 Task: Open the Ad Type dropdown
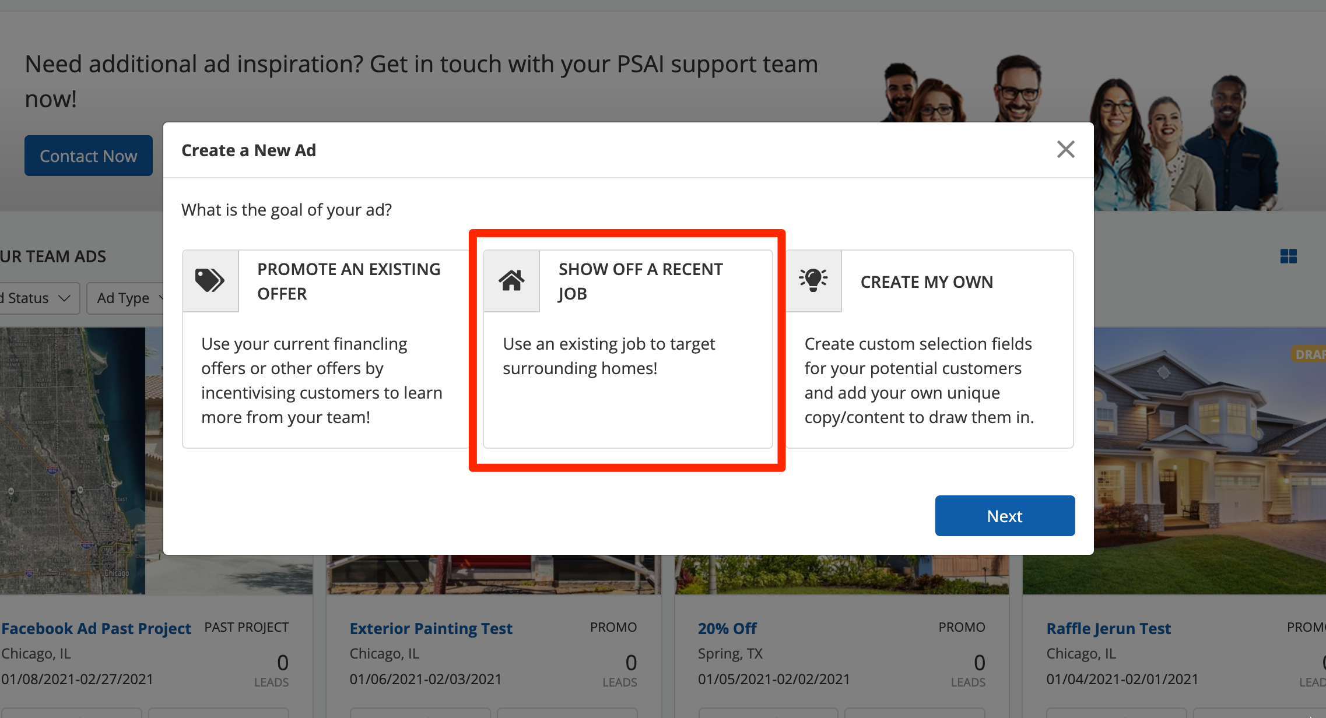tap(125, 298)
